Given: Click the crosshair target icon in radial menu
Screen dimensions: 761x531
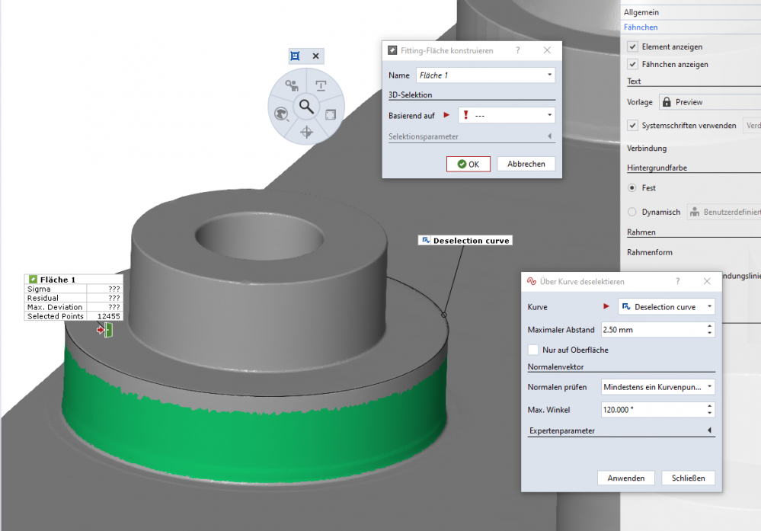Looking at the screenshot, I should click(306, 132).
